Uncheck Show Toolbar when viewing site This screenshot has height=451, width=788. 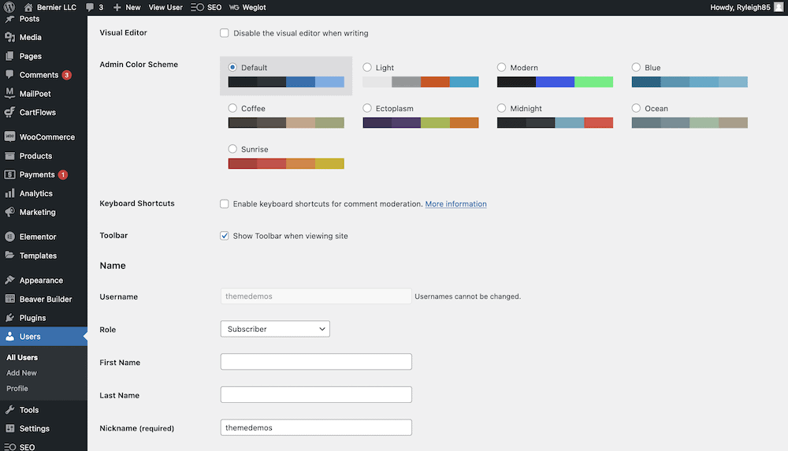click(x=224, y=235)
